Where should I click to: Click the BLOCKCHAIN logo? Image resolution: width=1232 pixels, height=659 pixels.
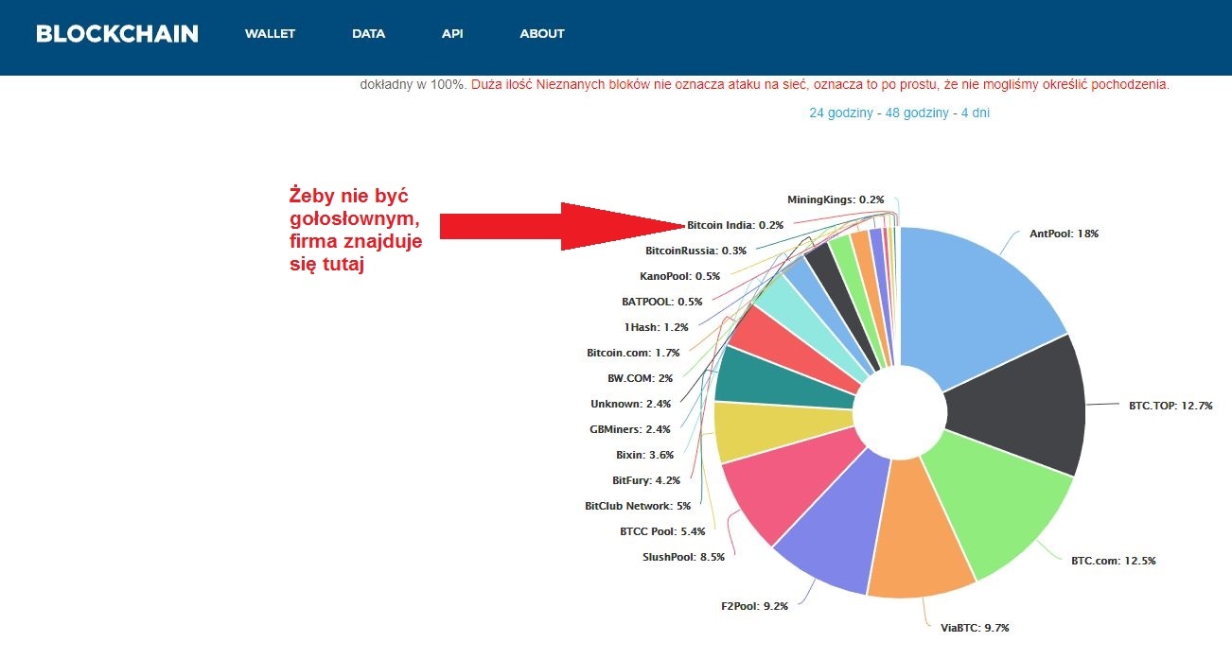tap(117, 34)
